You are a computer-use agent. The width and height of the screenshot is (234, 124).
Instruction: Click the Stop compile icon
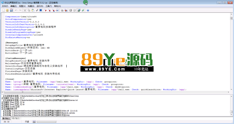pos(66,10)
